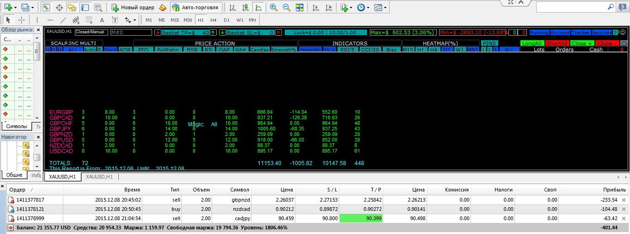Screen dimensions: 630x234
Task: Click the green LongAll button
Action: click(532, 43)
